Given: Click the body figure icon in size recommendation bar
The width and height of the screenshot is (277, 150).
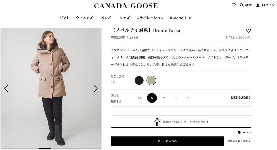Looking at the screenshot, I should pyautogui.click(x=157, y=122).
